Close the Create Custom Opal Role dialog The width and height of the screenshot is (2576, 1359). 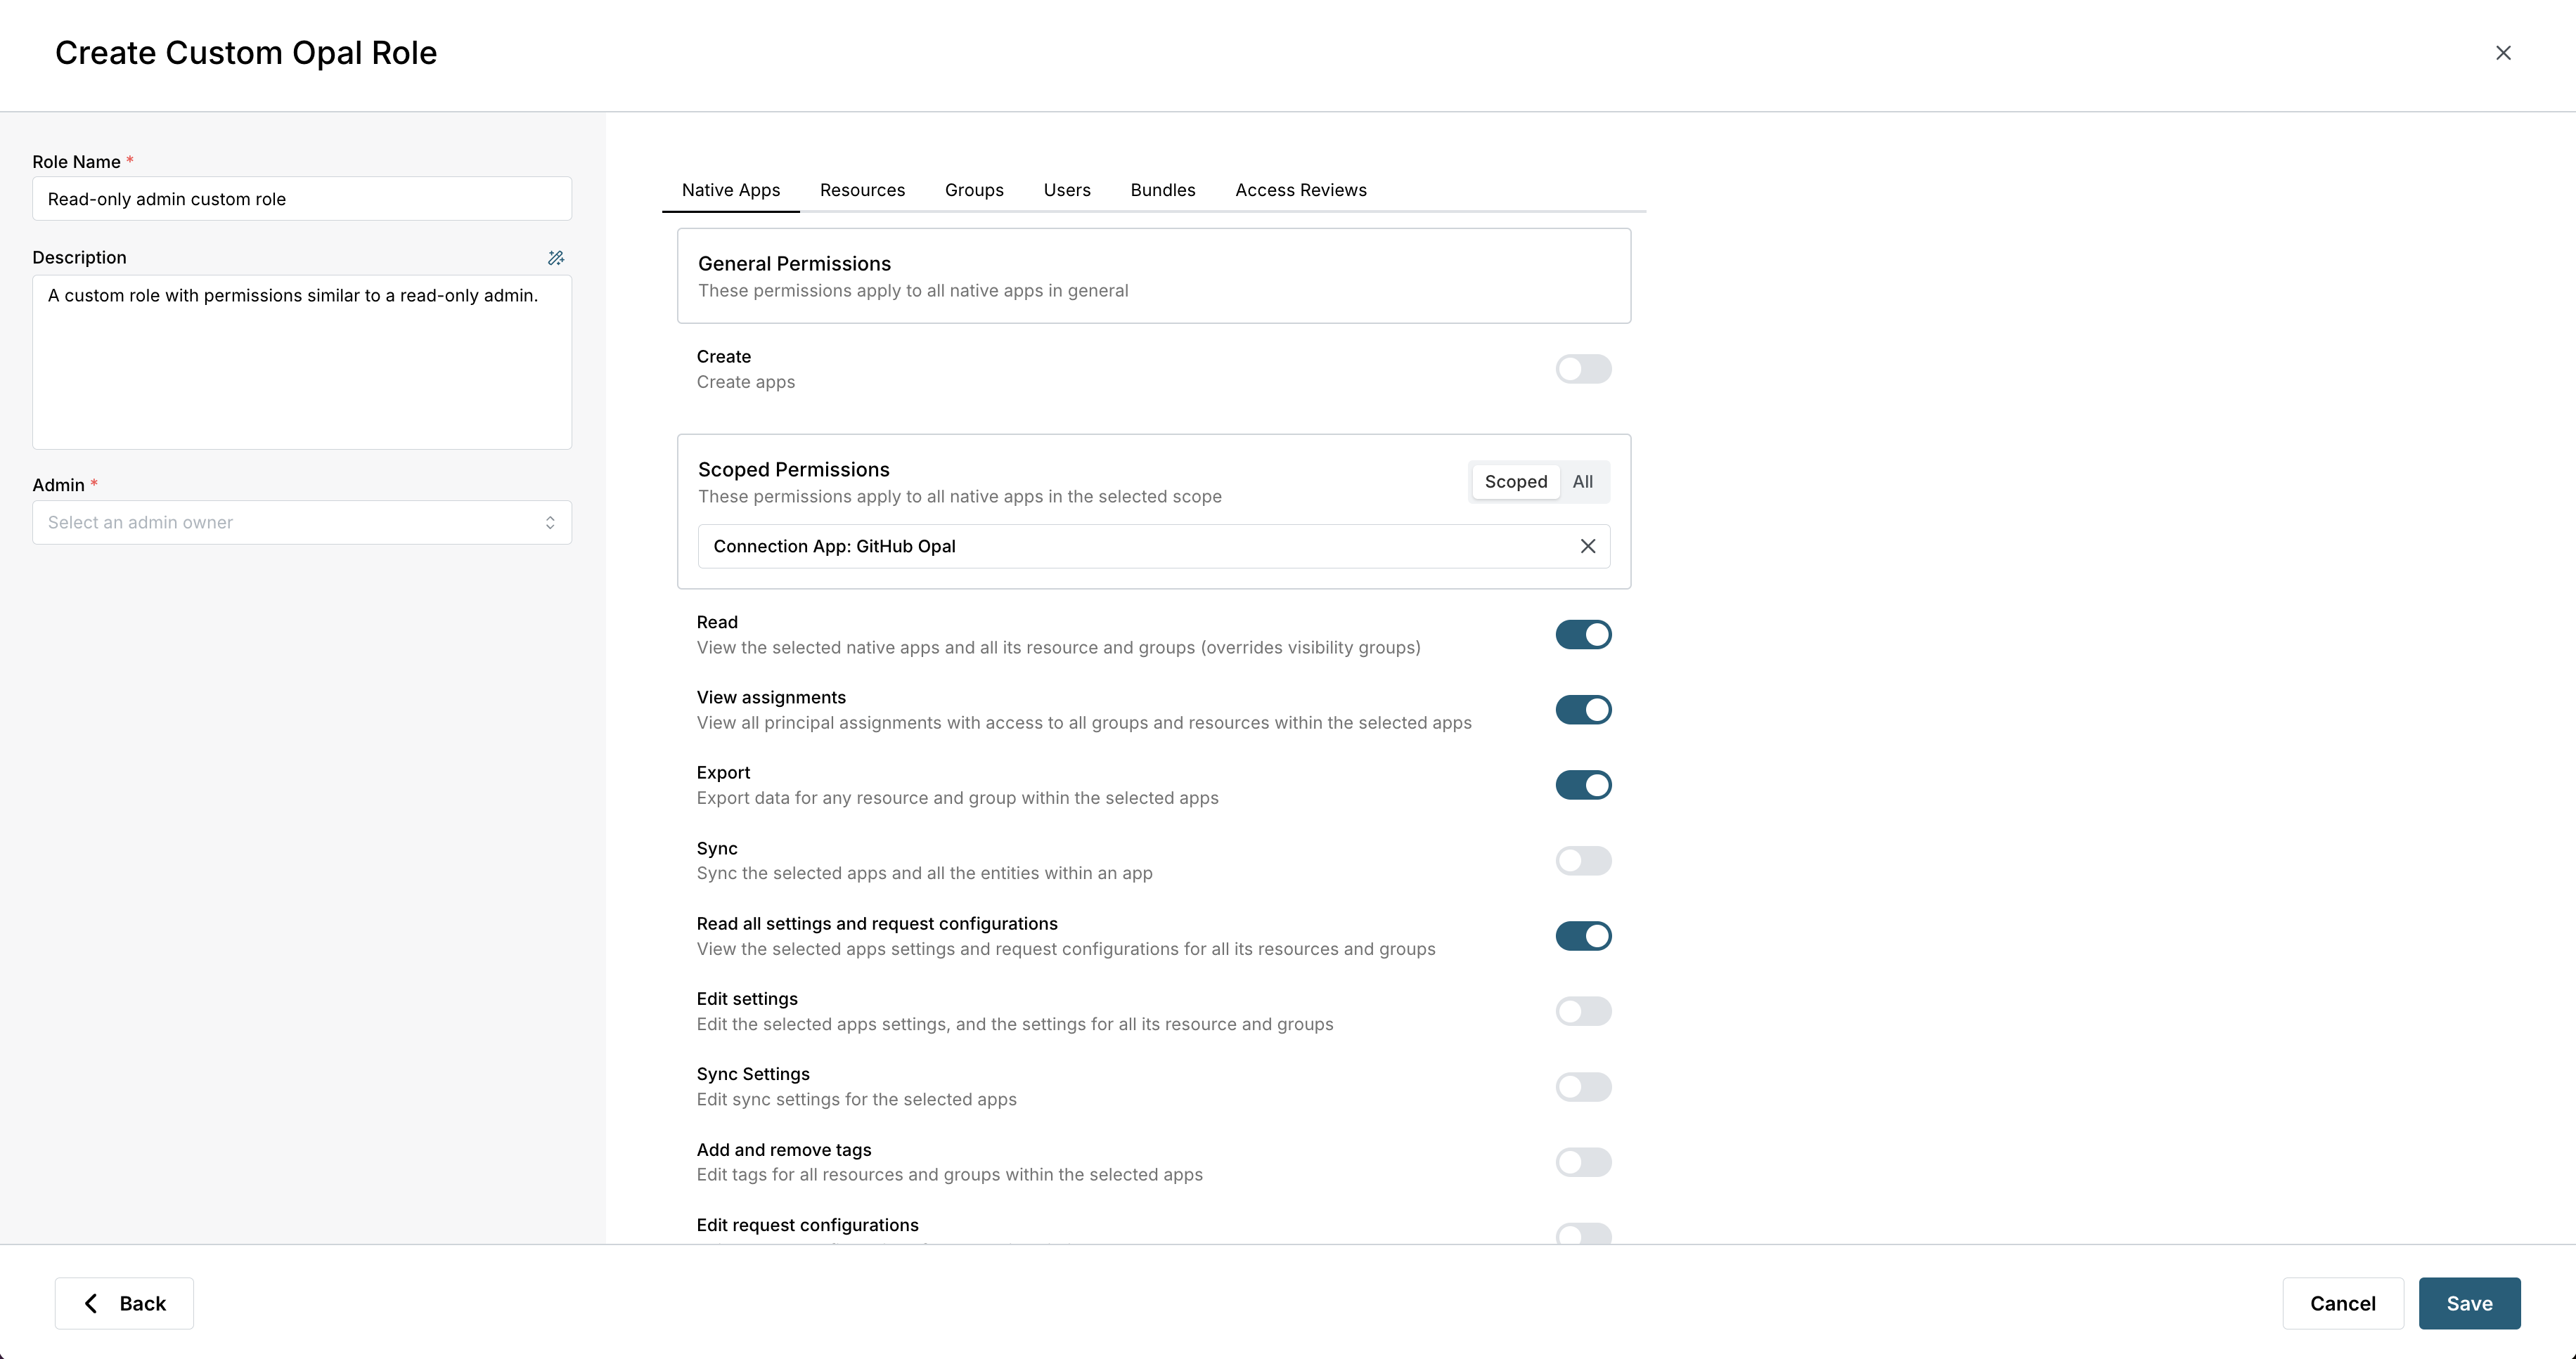coord(2503,53)
